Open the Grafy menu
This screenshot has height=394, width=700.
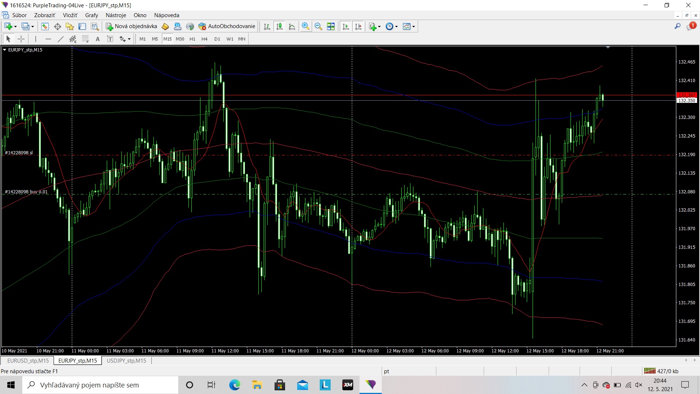coord(92,15)
